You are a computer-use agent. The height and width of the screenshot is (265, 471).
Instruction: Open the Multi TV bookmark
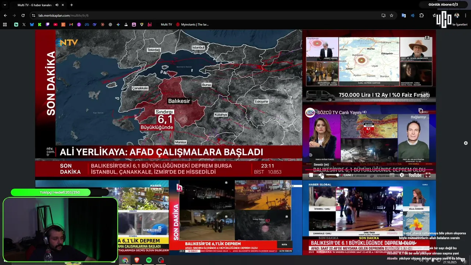(x=166, y=25)
